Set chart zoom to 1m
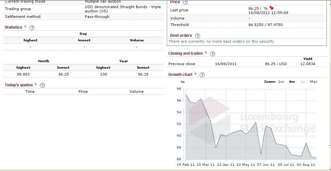 [x=281, y=82]
